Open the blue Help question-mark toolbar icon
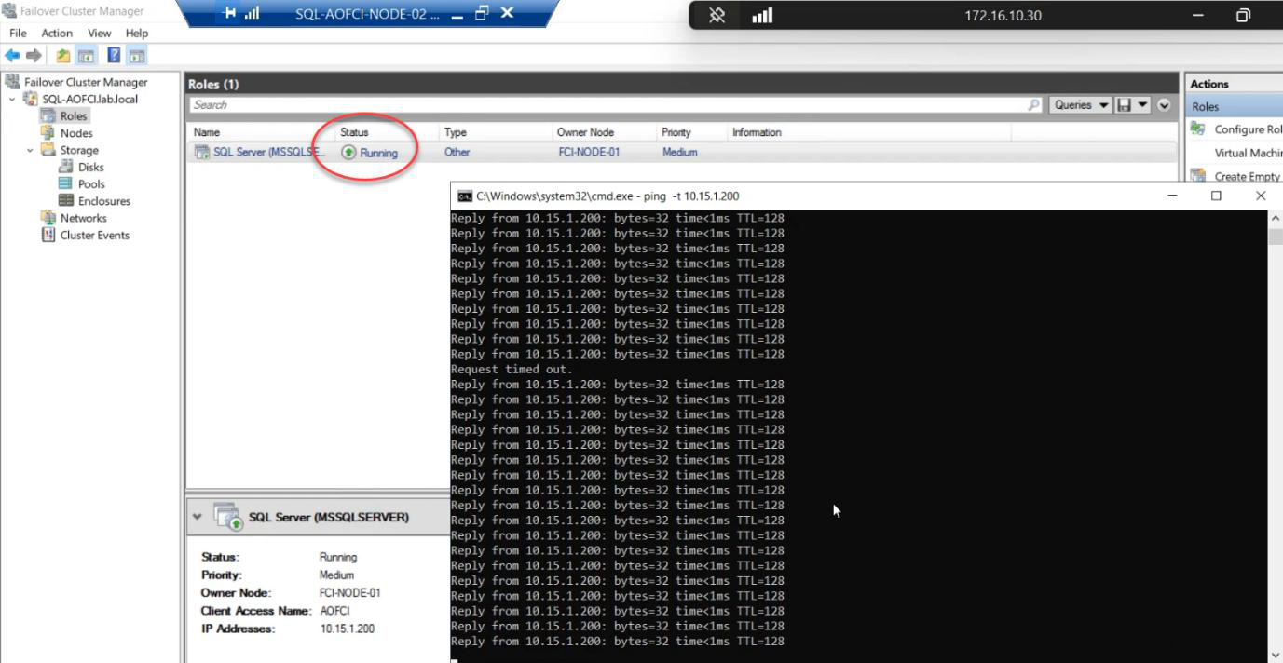 coord(114,56)
